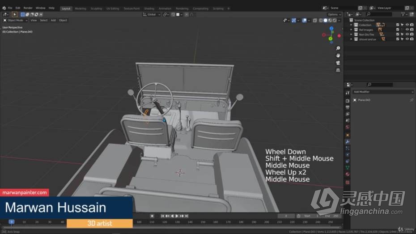416x234 pixels.
Task: Switch perspective/orthographic grid icon
Action: (x=338, y=70)
